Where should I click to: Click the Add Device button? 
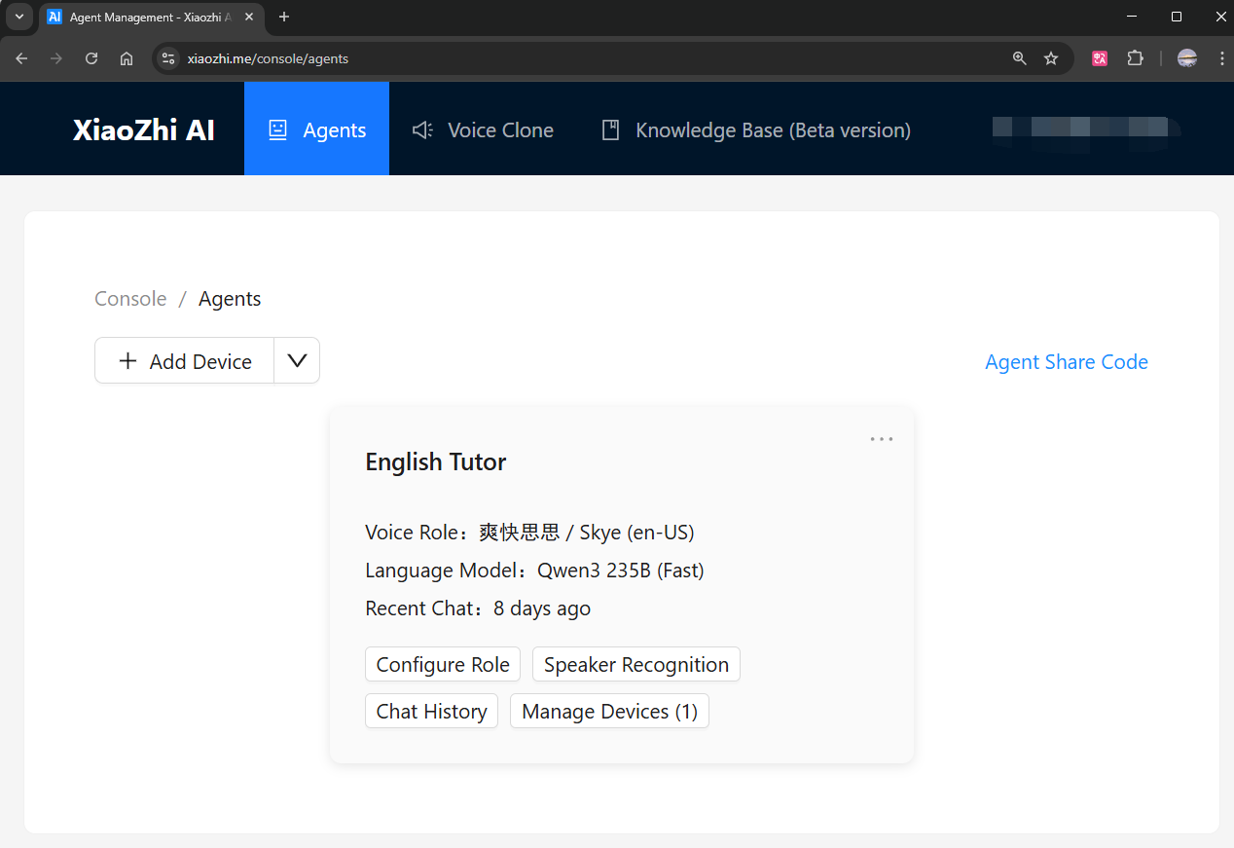coord(185,361)
